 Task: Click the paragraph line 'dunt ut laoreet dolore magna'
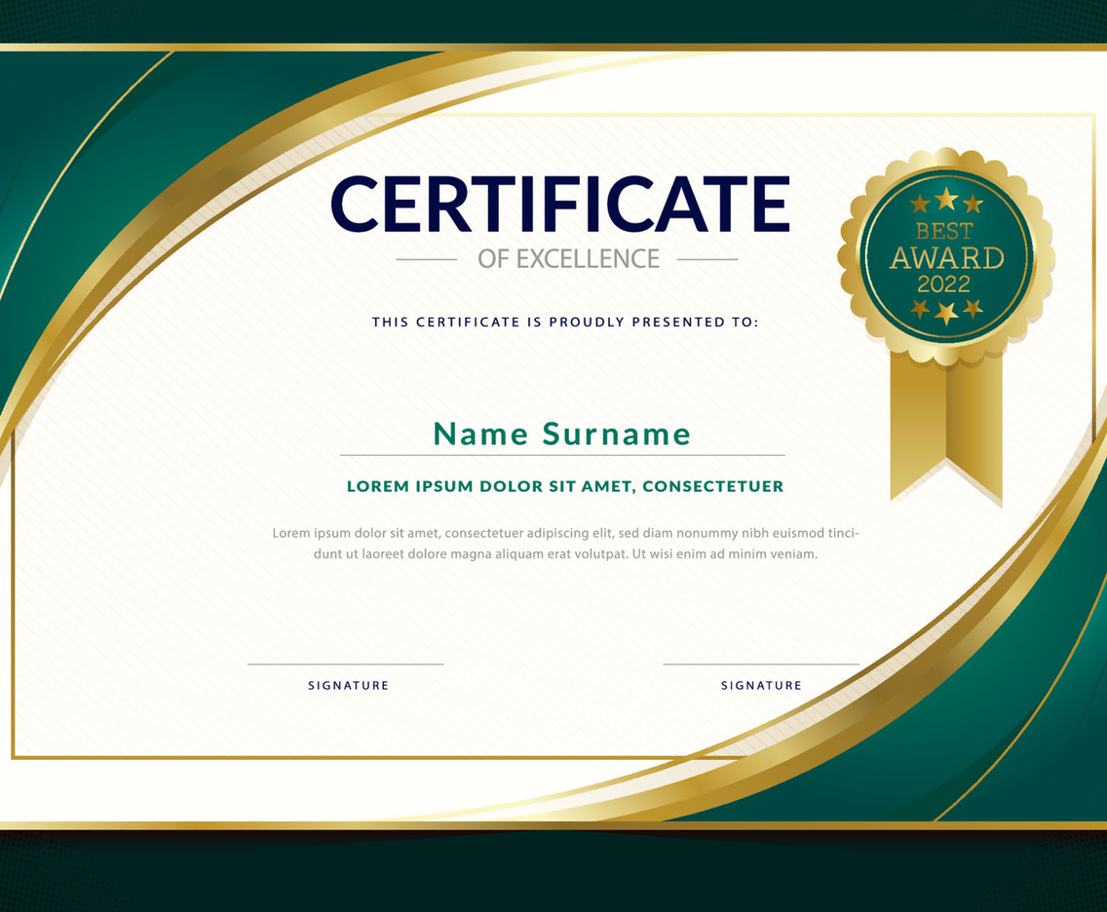click(x=565, y=554)
